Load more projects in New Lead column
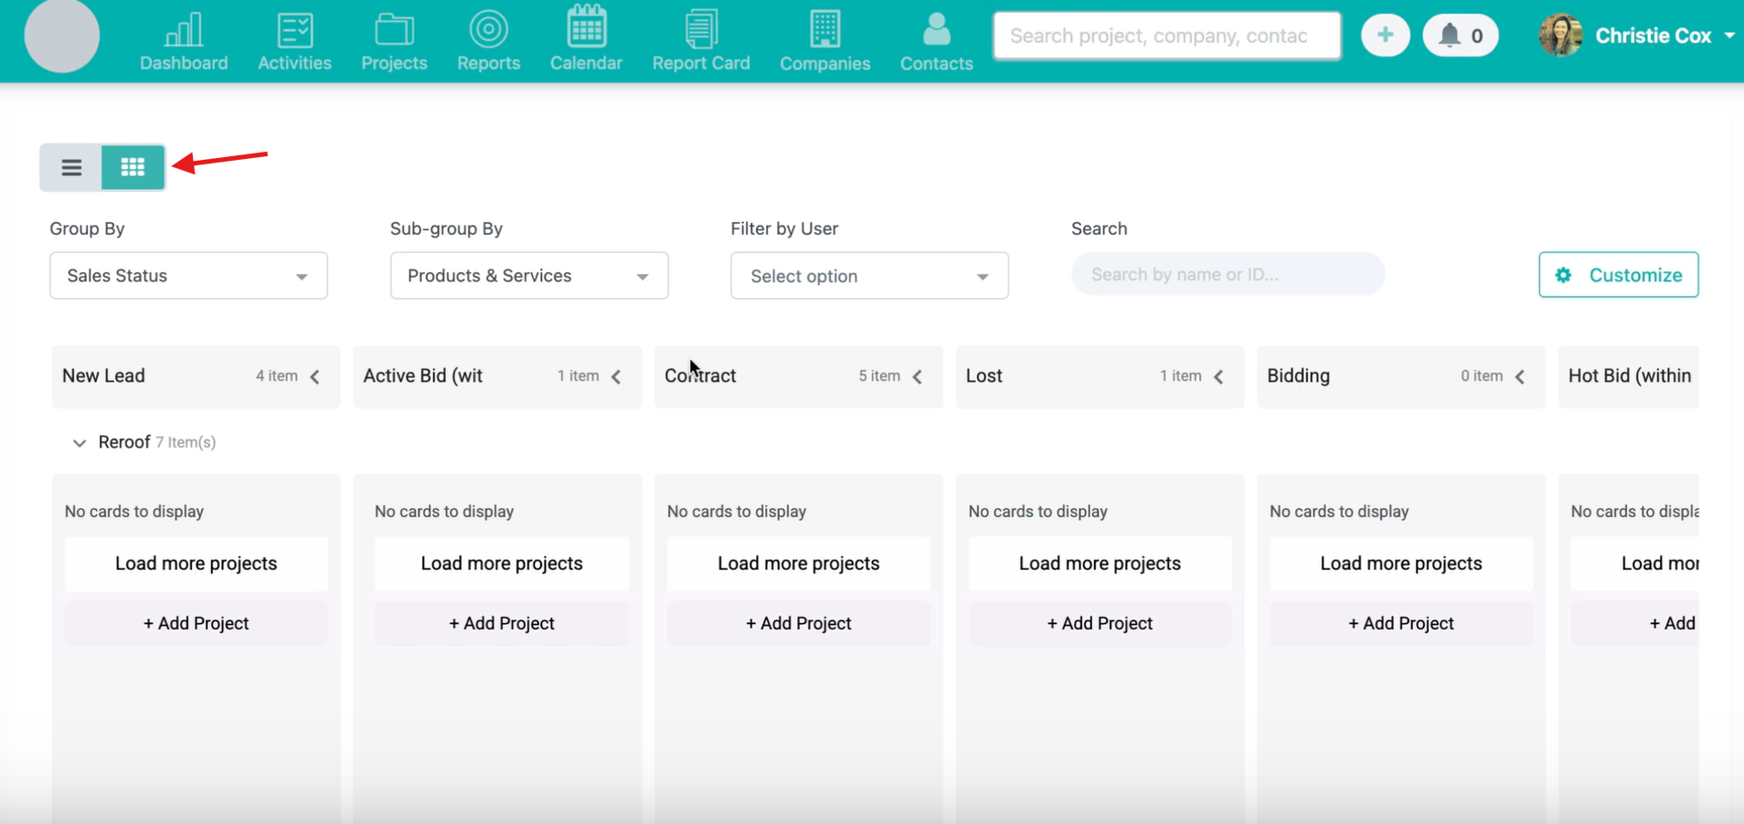Image resolution: width=1744 pixels, height=824 pixels. (196, 564)
